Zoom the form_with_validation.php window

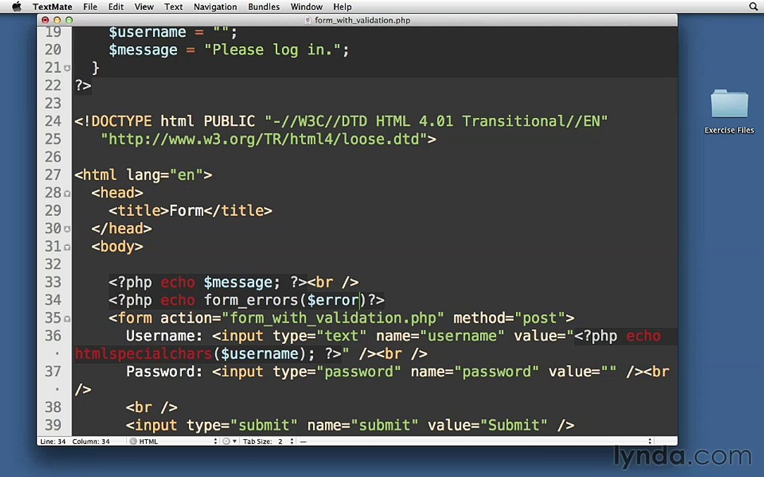point(69,20)
